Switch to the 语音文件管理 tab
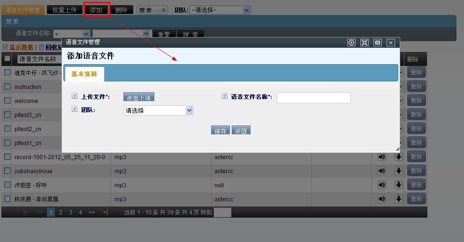The height and width of the screenshot is (242, 464). pyautogui.click(x=23, y=10)
